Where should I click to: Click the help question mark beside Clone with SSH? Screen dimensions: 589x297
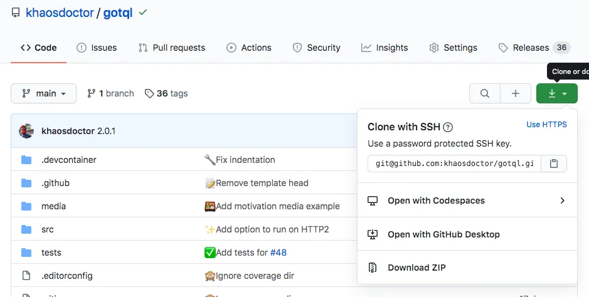tap(448, 127)
